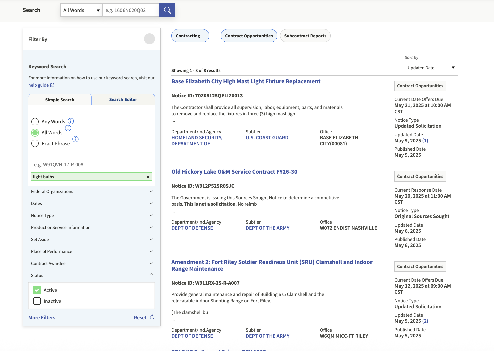494x351 pixels.
Task: Open Amendment 2: Fort Riley Soldier Readiness result
Action: coord(272,265)
